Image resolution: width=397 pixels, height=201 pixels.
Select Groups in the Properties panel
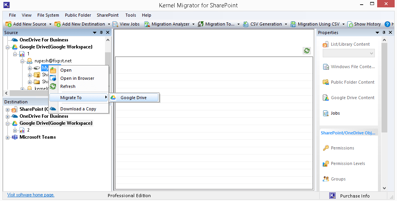[x=338, y=179]
